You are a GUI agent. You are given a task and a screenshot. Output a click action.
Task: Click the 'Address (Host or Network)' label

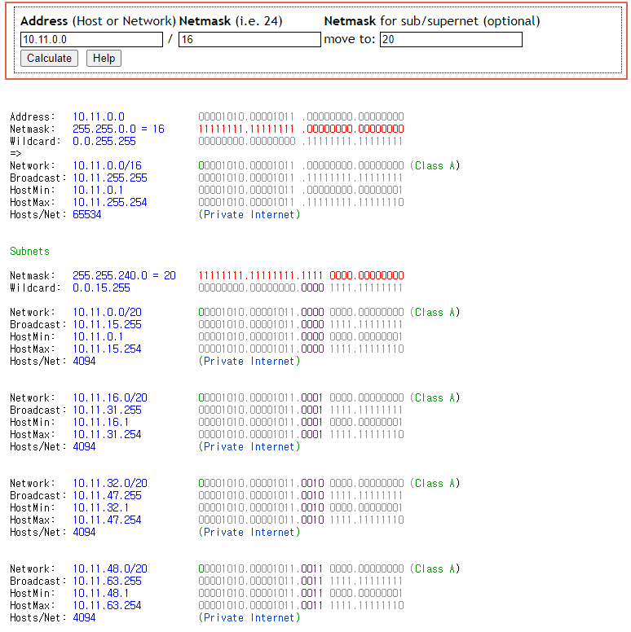(x=98, y=21)
